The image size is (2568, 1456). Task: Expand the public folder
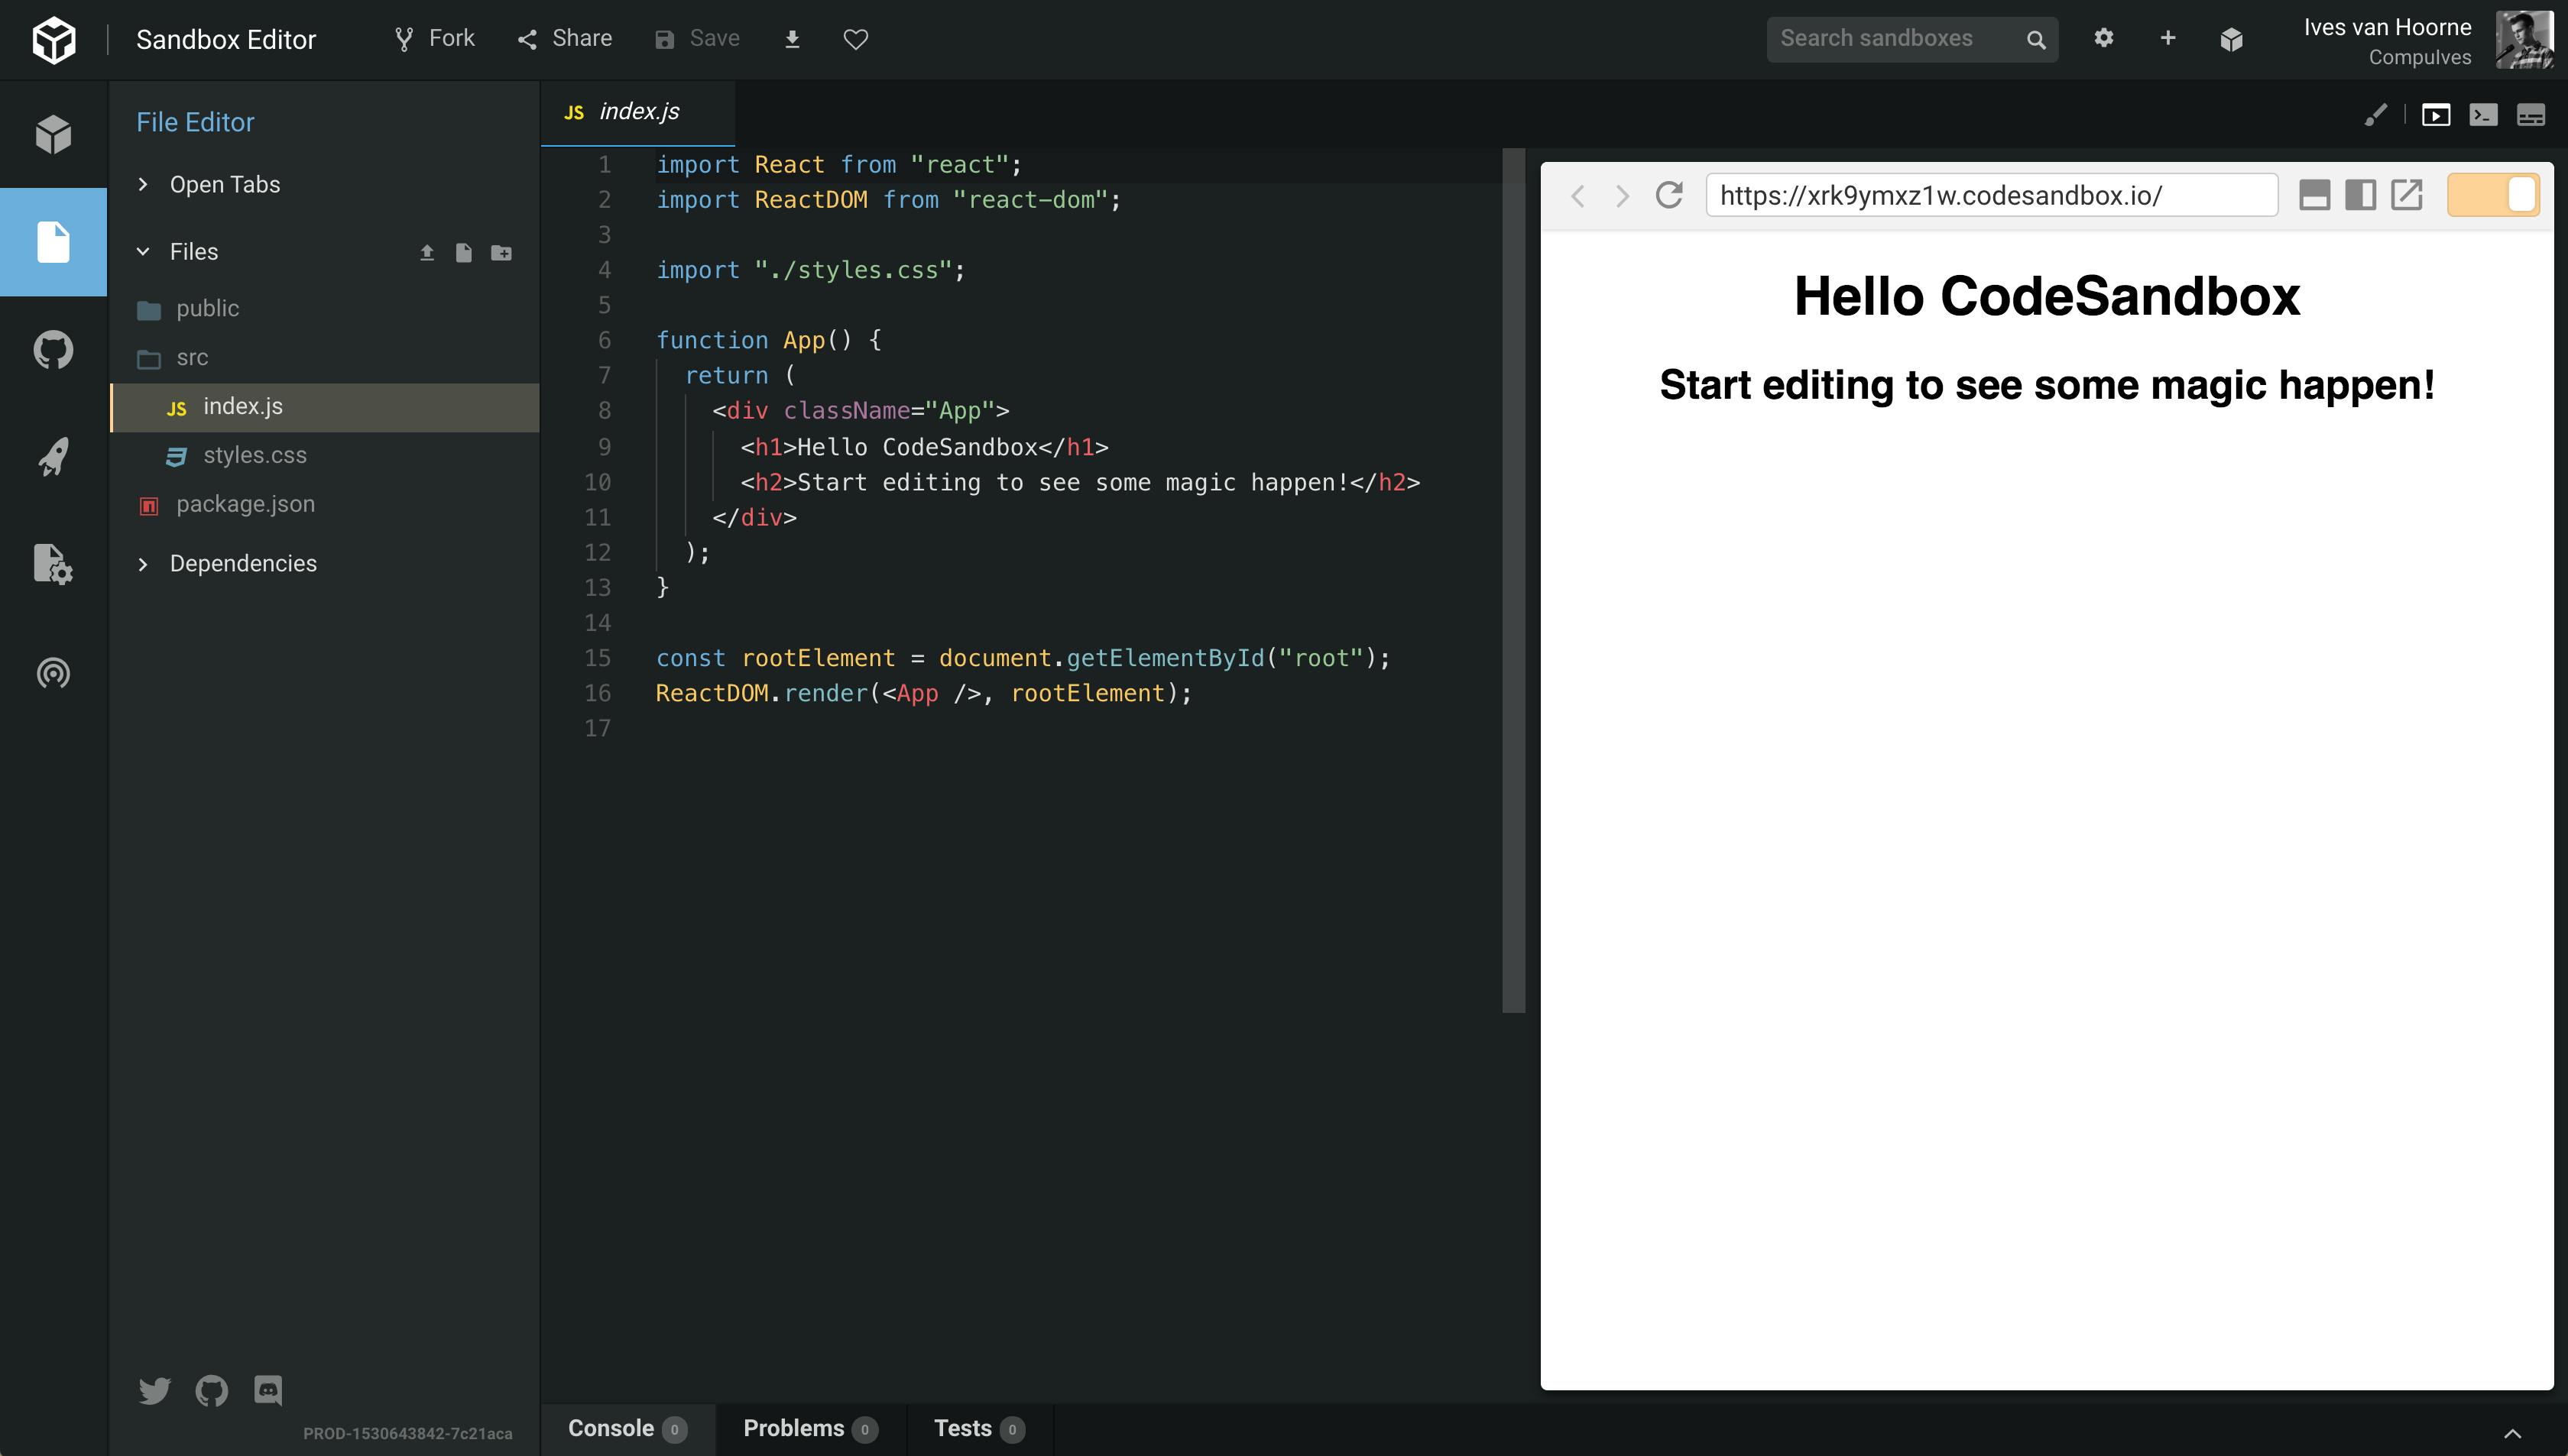[325, 309]
